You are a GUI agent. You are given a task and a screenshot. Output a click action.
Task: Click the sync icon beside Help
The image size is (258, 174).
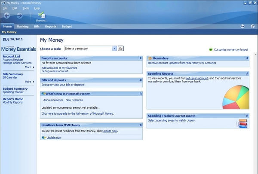click(x=243, y=26)
